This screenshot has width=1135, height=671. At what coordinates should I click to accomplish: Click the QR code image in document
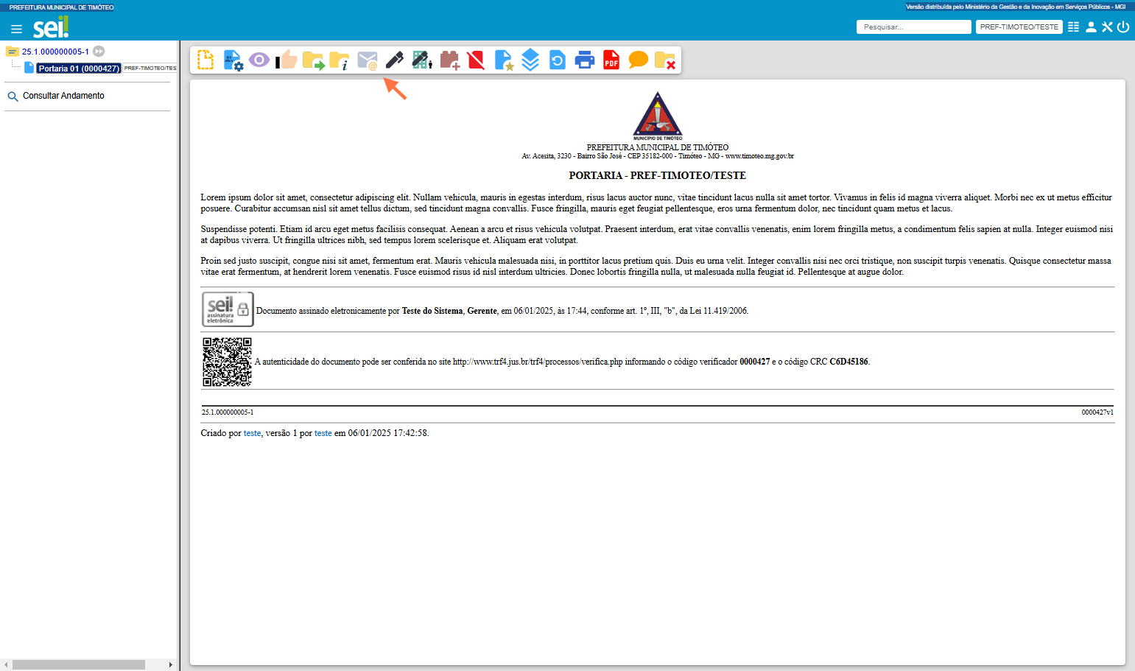click(227, 362)
